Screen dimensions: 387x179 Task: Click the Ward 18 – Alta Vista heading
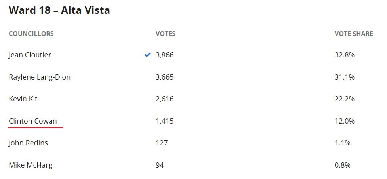click(x=59, y=10)
